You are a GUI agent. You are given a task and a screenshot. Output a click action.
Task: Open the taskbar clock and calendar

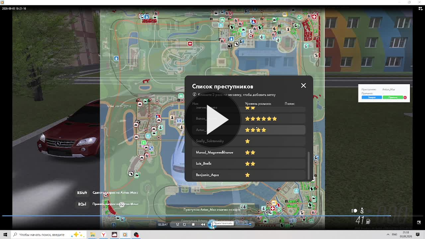click(x=406, y=235)
